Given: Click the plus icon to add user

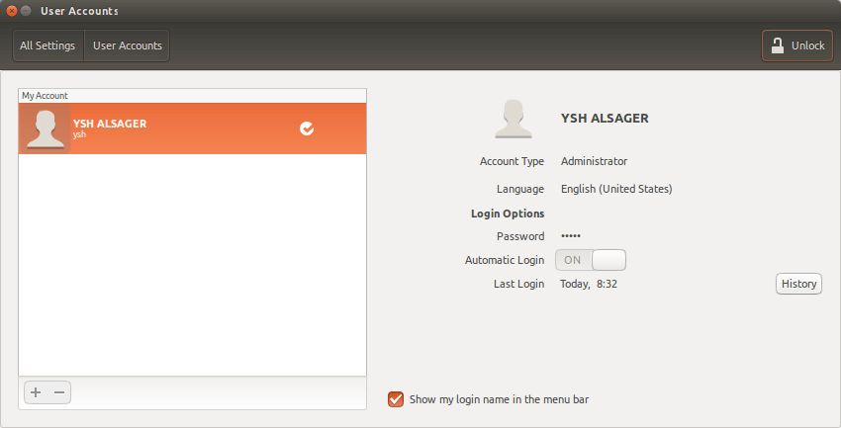Looking at the screenshot, I should [x=36, y=392].
